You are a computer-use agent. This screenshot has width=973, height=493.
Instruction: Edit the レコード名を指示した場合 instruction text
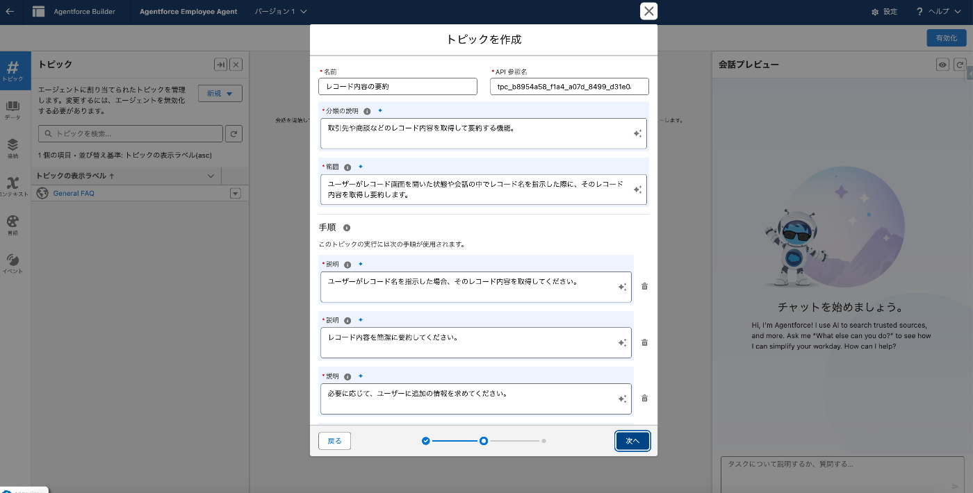click(476, 287)
